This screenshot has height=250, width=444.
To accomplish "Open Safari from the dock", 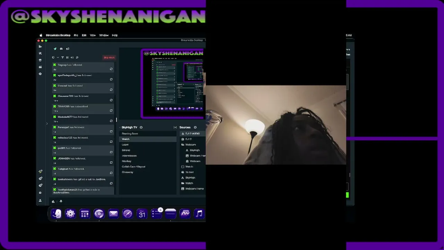I will coord(127,214).
